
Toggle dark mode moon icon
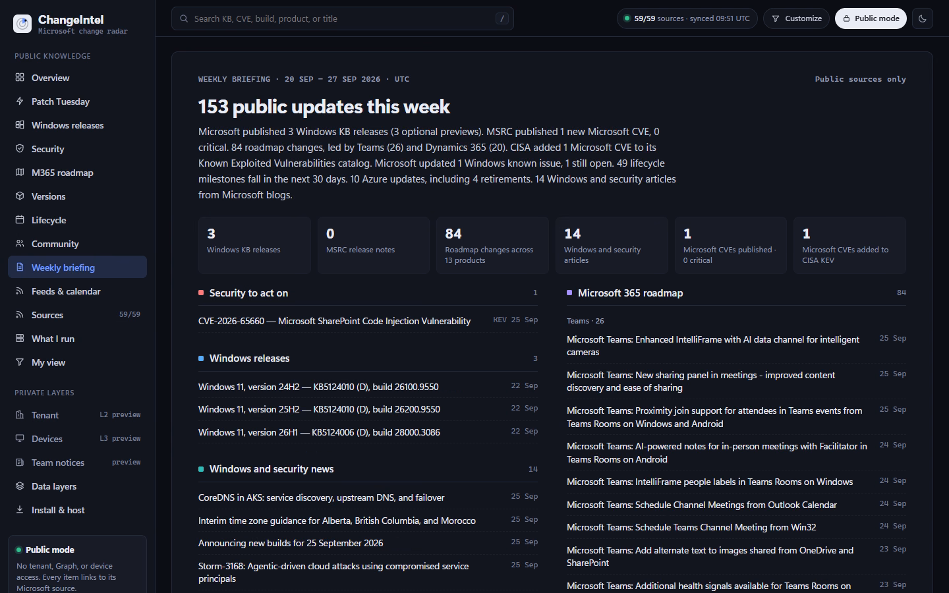click(x=923, y=18)
